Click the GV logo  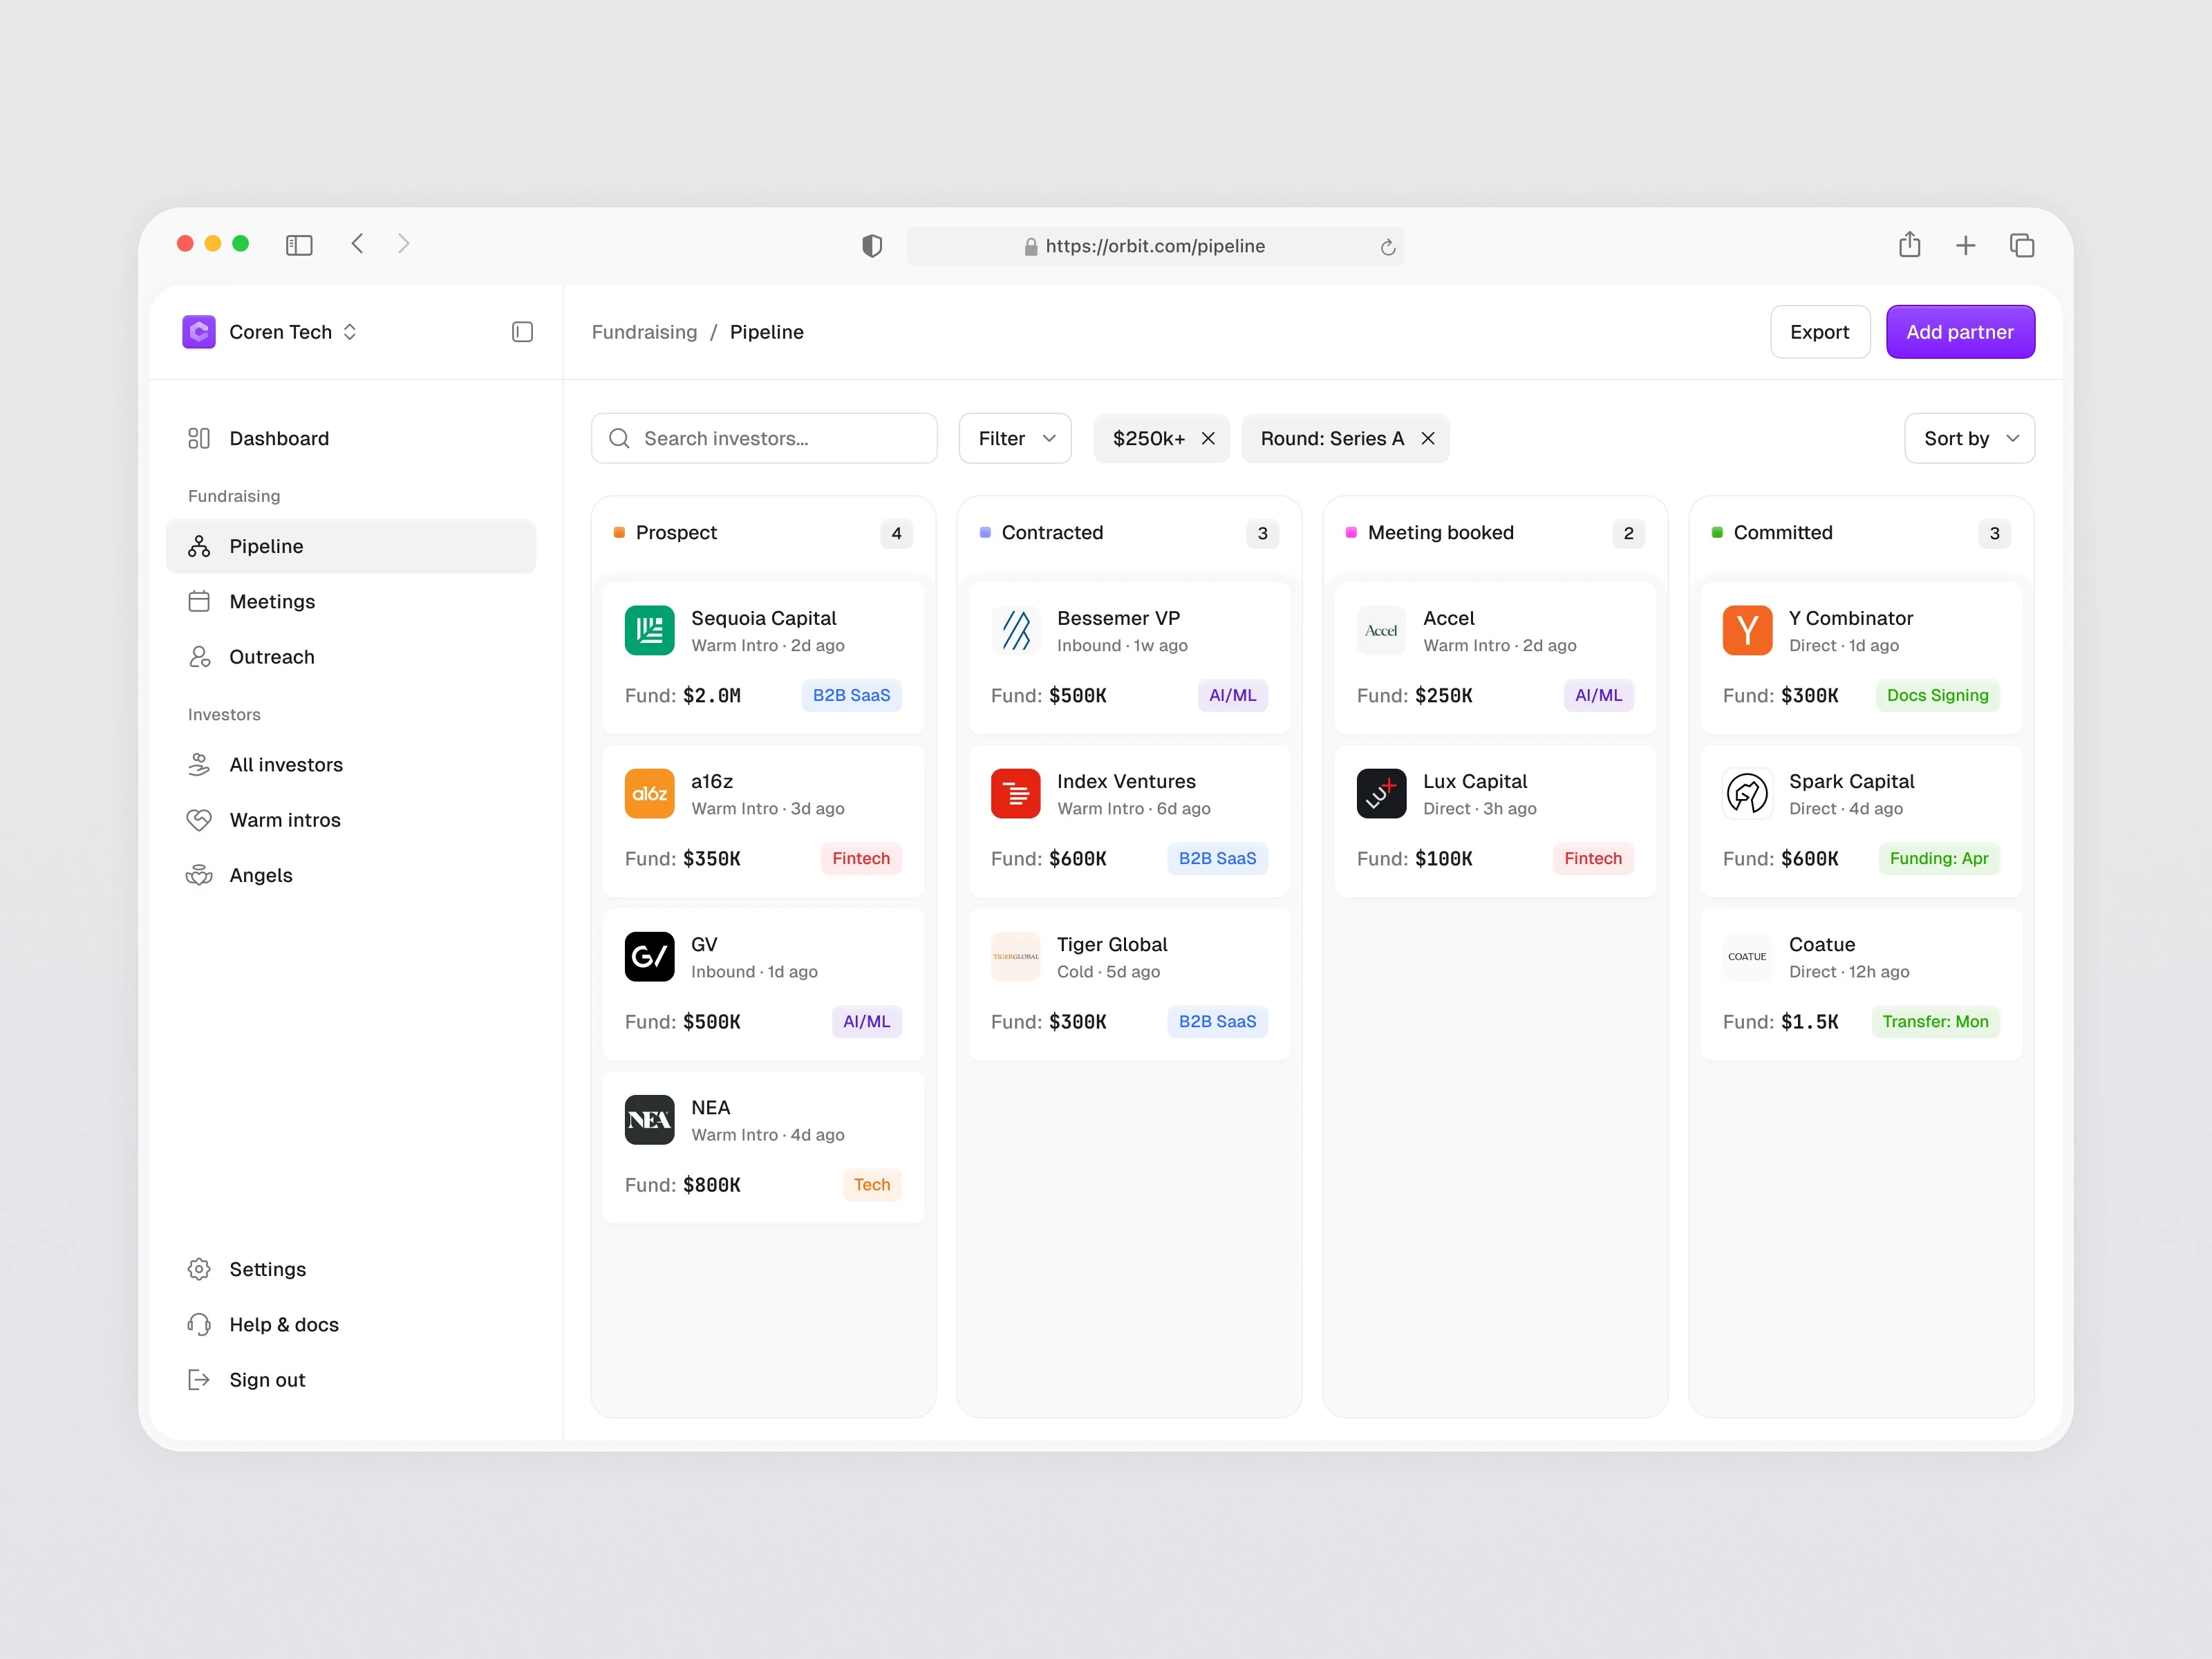tap(650, 957)
